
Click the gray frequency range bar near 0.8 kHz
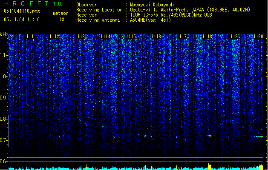tap(9, 131)
